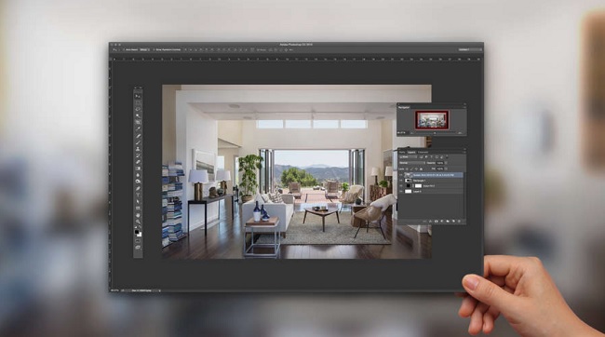Screen dimensions: 605x337
Task: Select the Lasso tool
Action: pyautogui.click(x=138, y=109)
